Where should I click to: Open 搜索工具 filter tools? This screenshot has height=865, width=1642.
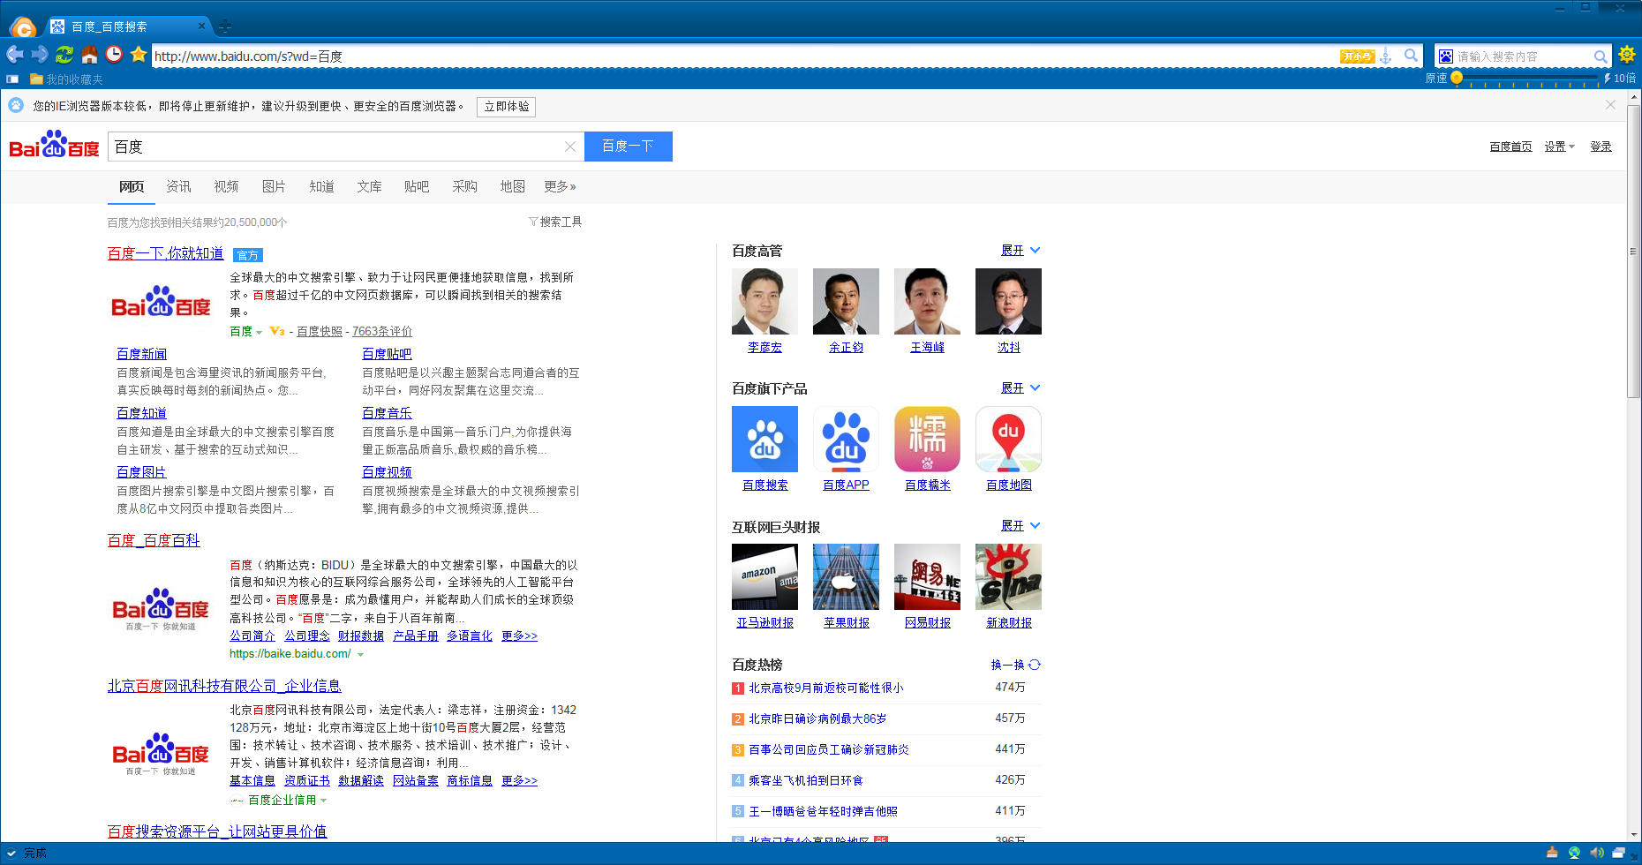[x=555, y=222]
